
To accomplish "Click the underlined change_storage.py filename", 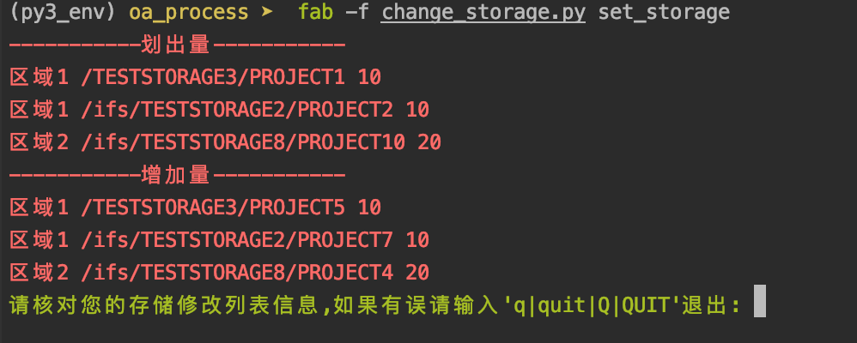I will pyautogui.click(x=483, y=12).
